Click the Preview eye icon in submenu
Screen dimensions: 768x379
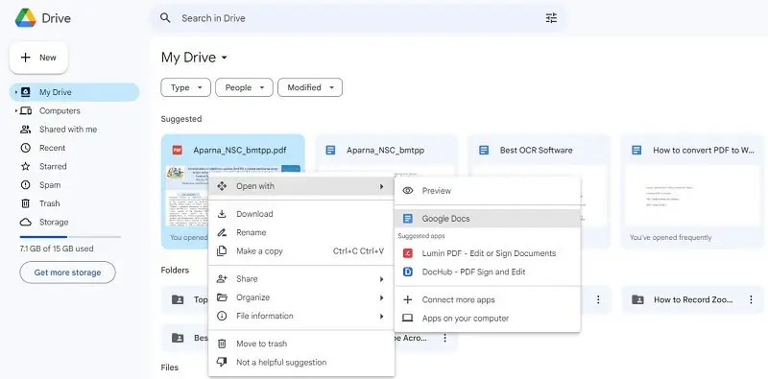407,191
